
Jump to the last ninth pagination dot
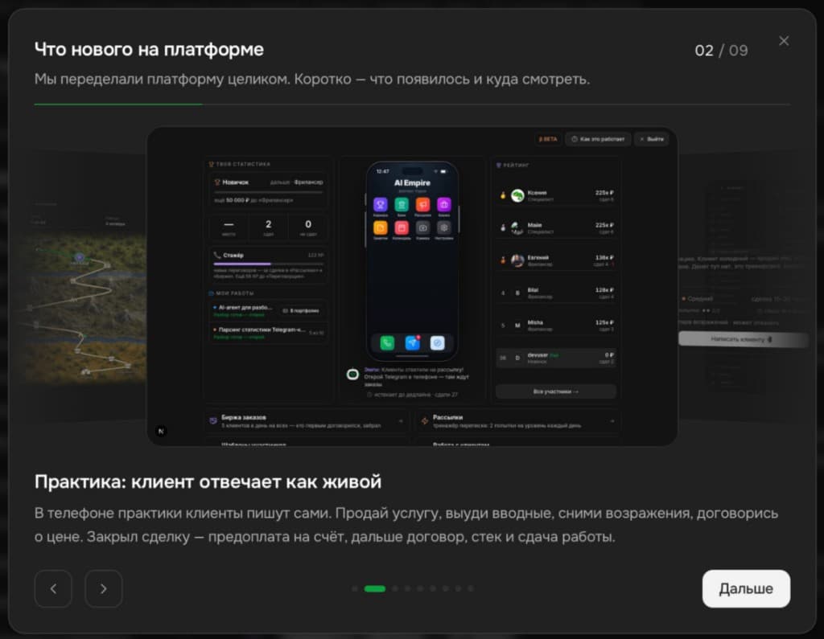click(x=471, y=588)
